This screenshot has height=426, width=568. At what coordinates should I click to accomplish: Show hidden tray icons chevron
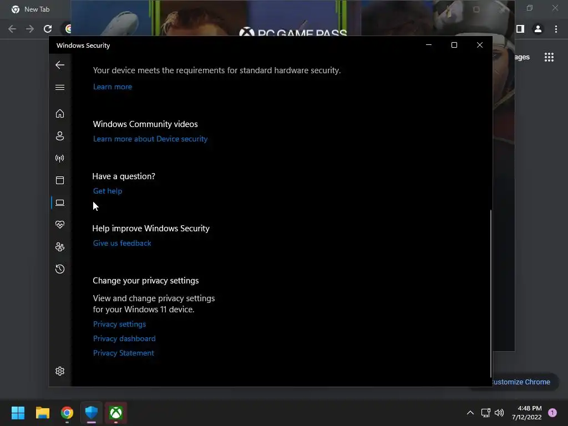click(470, 413)
